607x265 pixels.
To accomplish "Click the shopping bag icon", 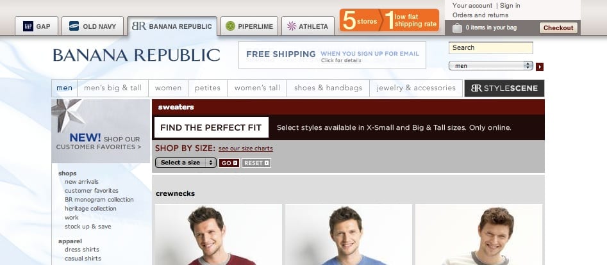I will click(457, 28).
